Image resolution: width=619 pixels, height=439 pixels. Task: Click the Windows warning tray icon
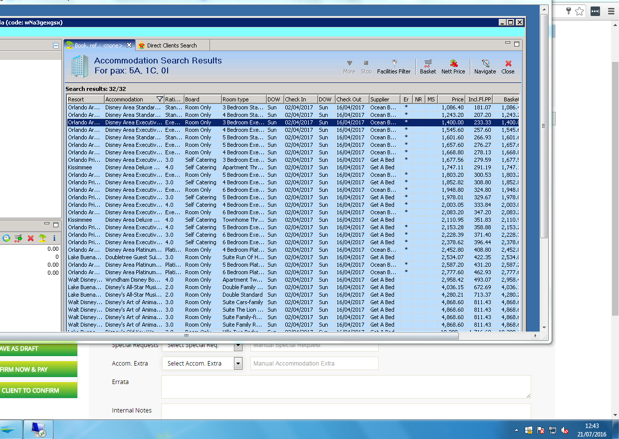528,430
